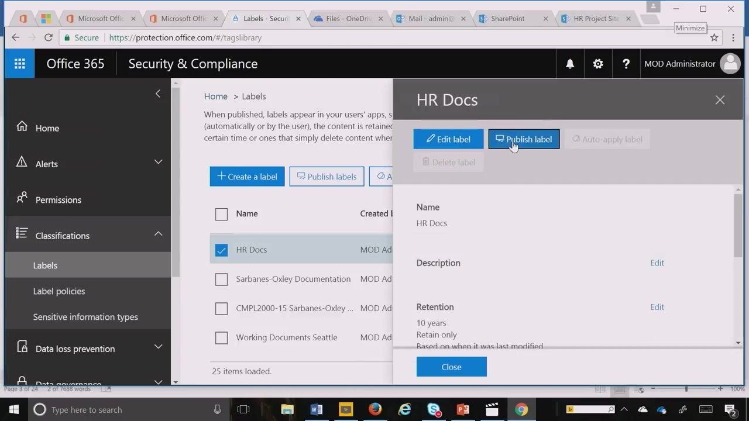
Task: Open the settings gear in Office 365 header
Action: click(x=598, y=64)
